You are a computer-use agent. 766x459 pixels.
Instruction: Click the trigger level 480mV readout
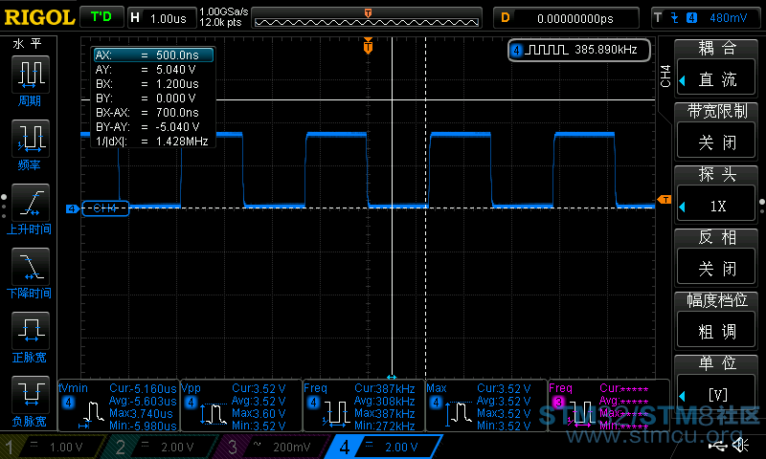pyautogui.click(x=728, y=18)
